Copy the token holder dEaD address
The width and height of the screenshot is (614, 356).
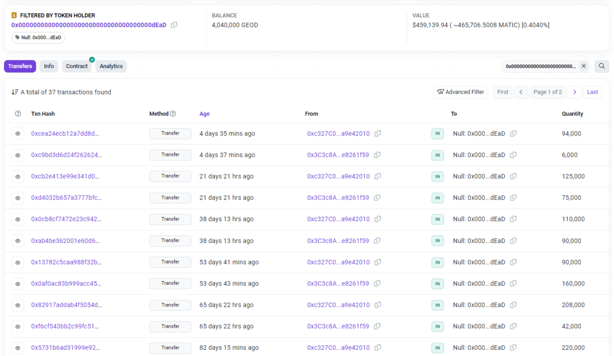pos(174,25)
